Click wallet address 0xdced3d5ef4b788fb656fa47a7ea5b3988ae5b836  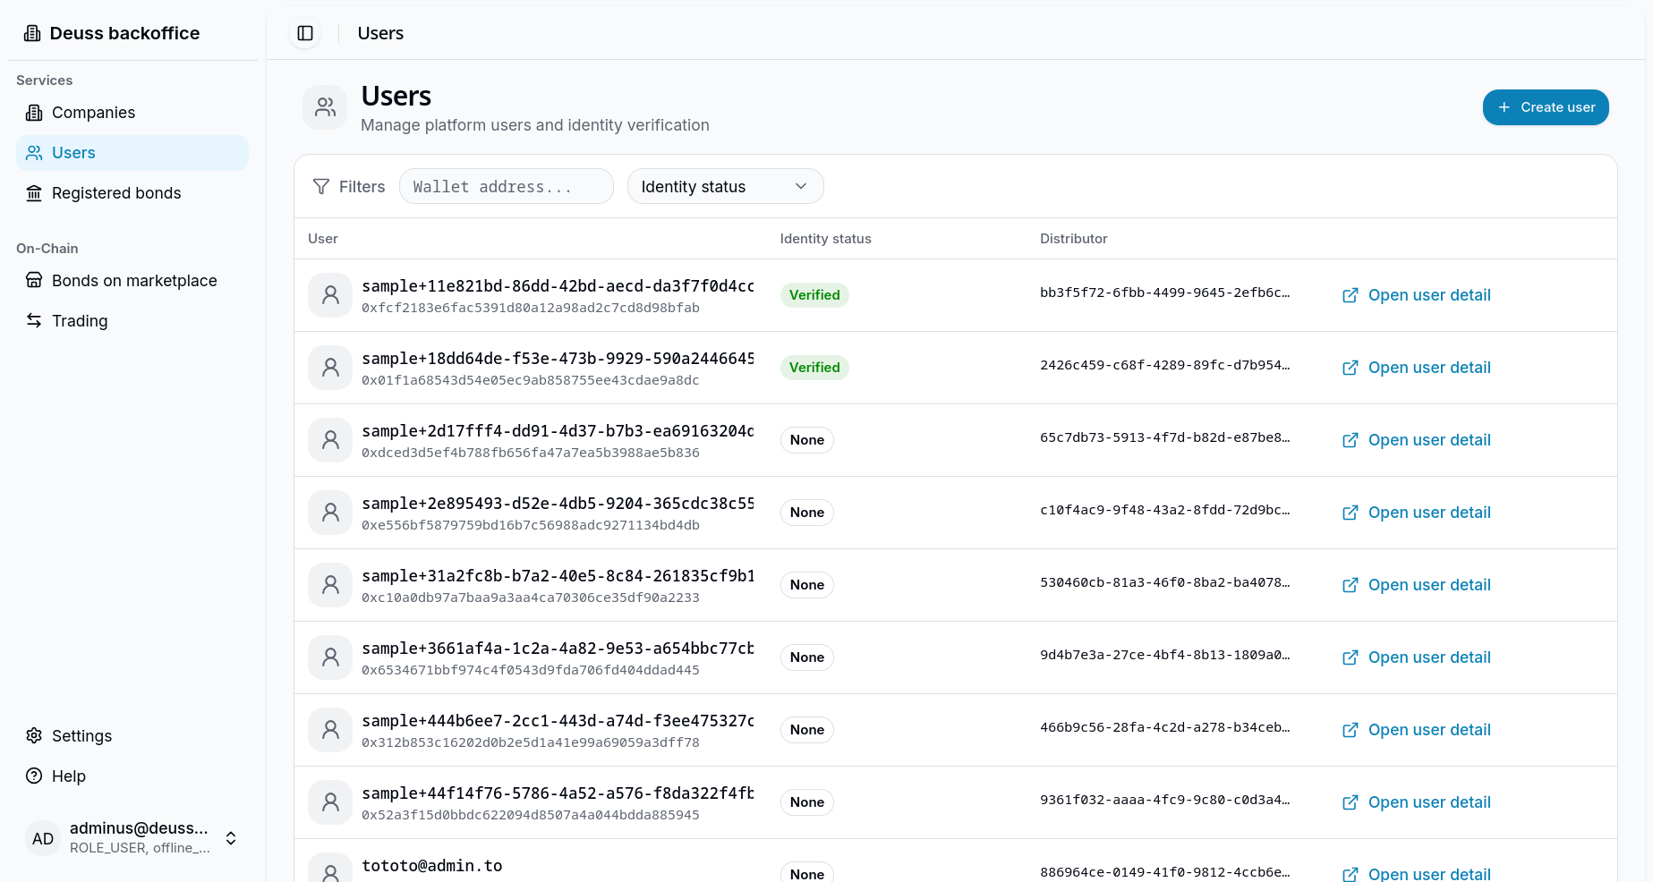click(x=531, y=453)
